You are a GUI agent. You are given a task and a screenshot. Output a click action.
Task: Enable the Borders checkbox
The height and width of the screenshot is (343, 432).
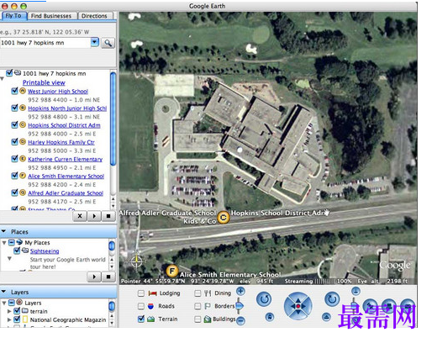coord(198,306)
